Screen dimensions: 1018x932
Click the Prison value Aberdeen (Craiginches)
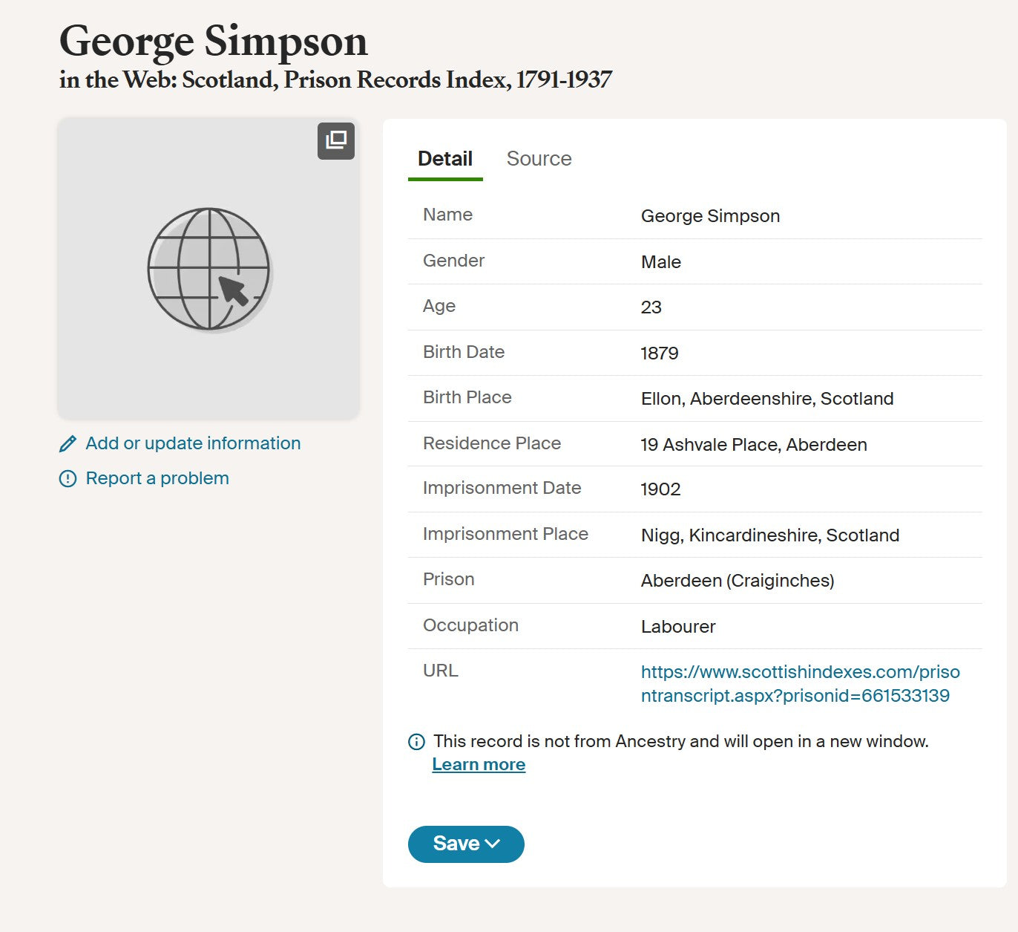click(x=738, y=581)
